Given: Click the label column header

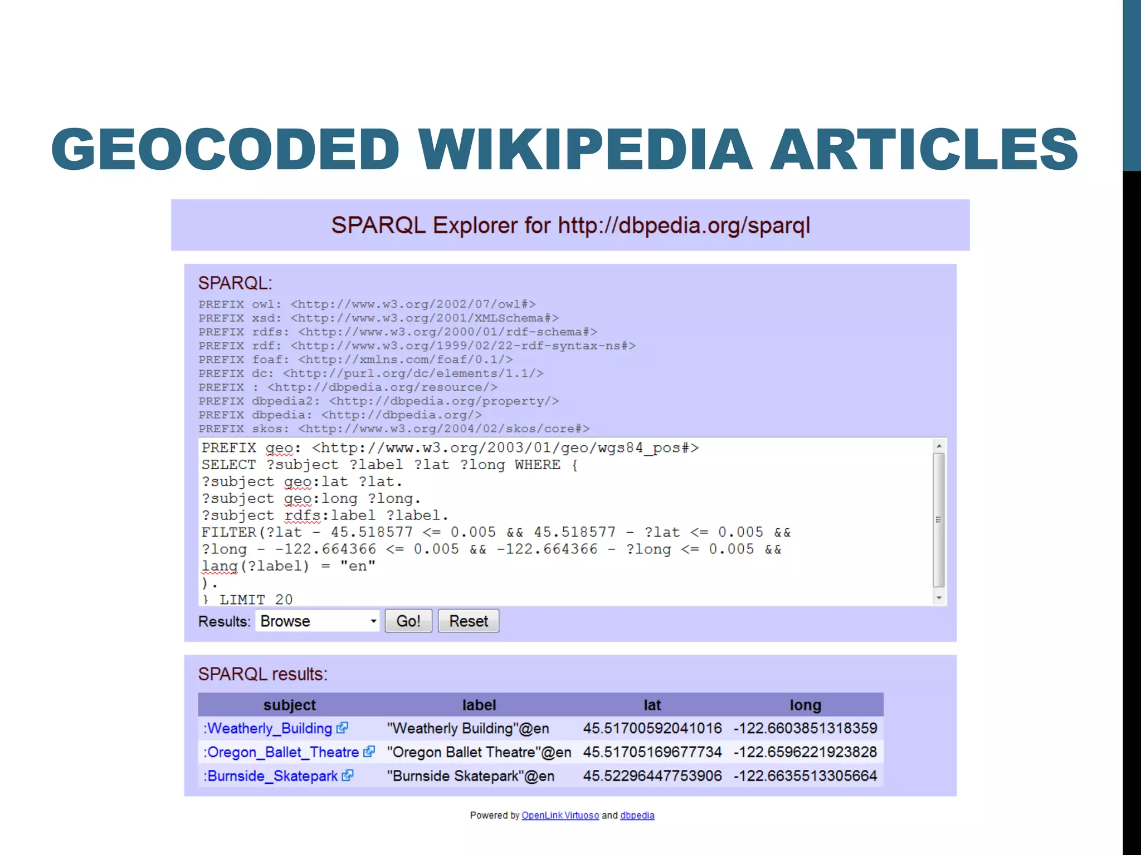Looking at the screenshot, I should 479,705.
